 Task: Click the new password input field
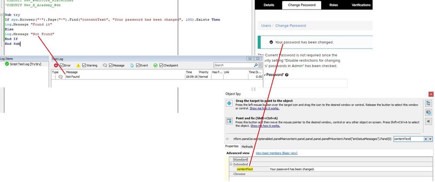(305, 83)
